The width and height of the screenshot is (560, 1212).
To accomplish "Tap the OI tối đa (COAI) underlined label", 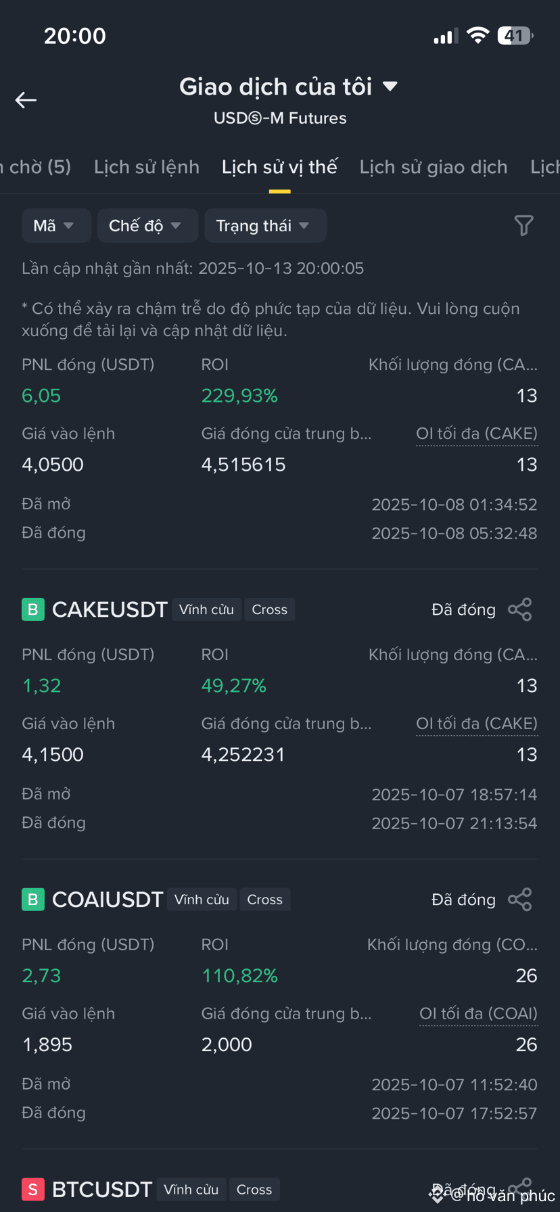I will 479,1014.
